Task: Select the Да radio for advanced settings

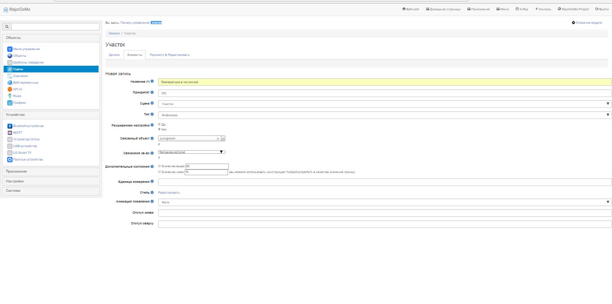Action: pos(159,124)
